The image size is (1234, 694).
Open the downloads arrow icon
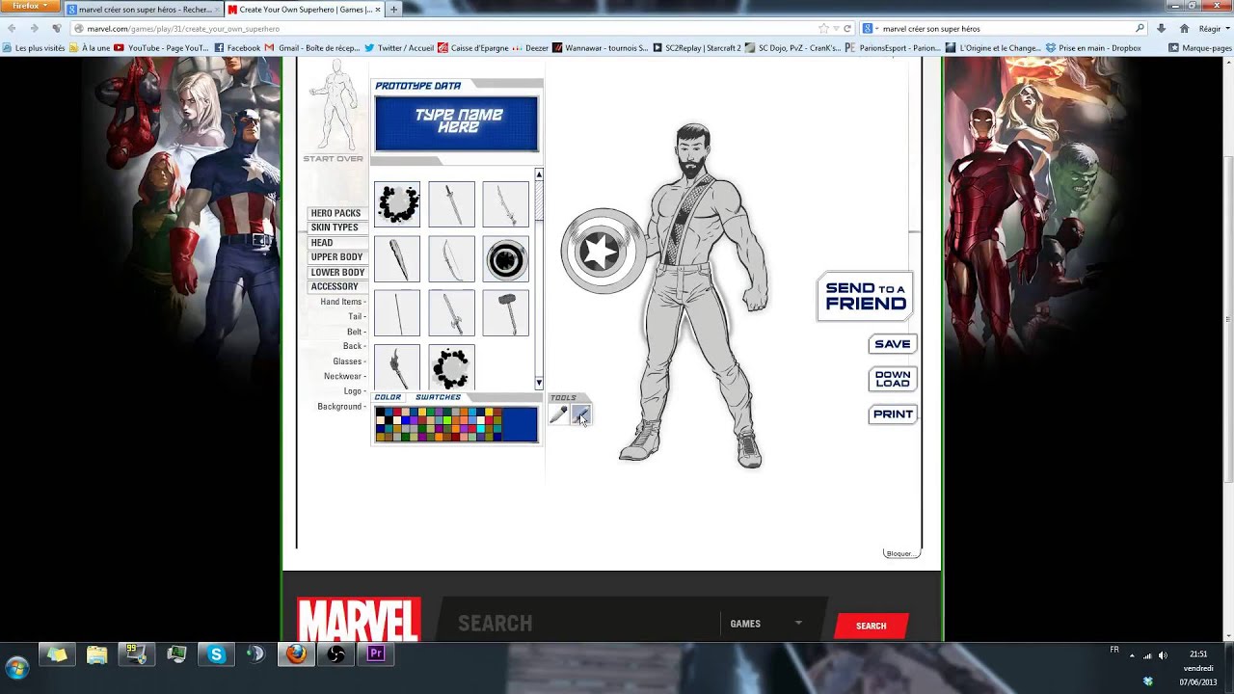point(1161,28)
